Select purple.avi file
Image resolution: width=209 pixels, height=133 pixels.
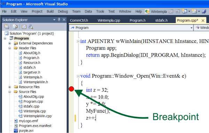(26, 131)
